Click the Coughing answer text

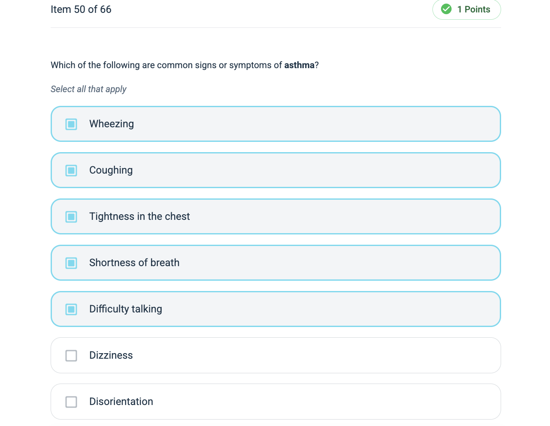coord(111,170)
